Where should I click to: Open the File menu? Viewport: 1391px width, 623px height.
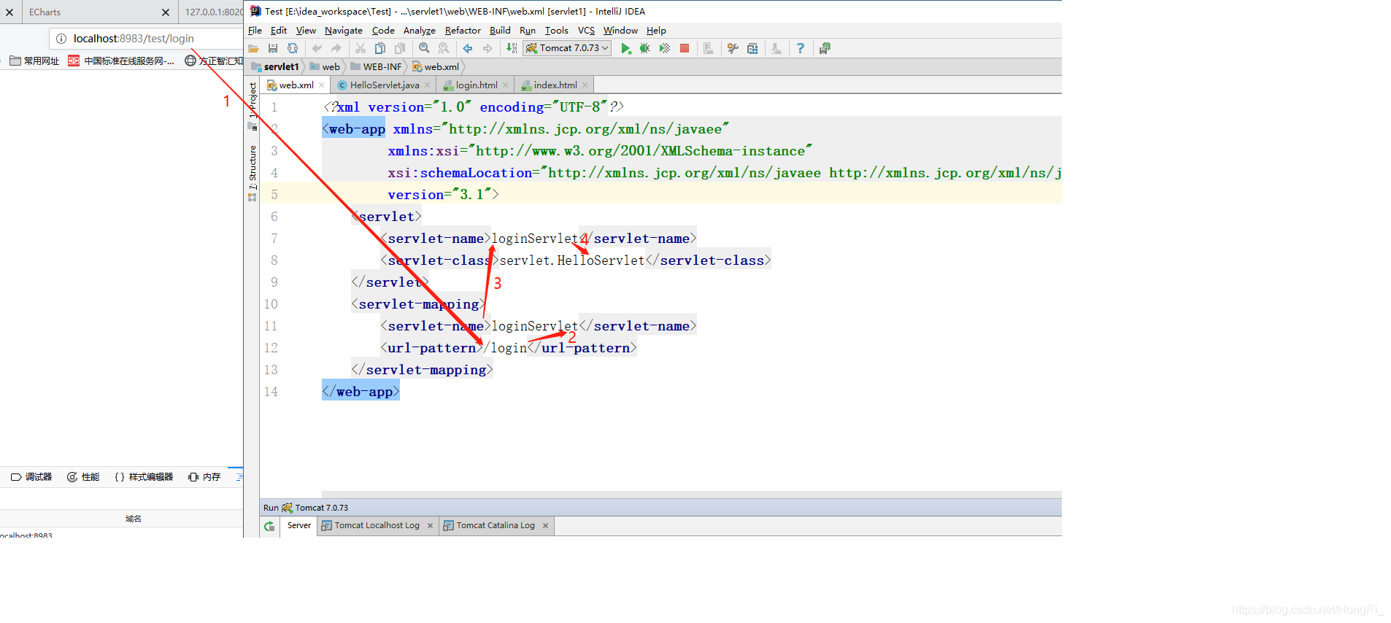(255, 31)
